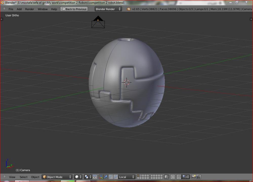
Task: Toggle proportional editing circle button
Action: 173,177
